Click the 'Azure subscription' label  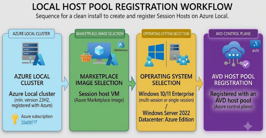[x=37, y=117]
